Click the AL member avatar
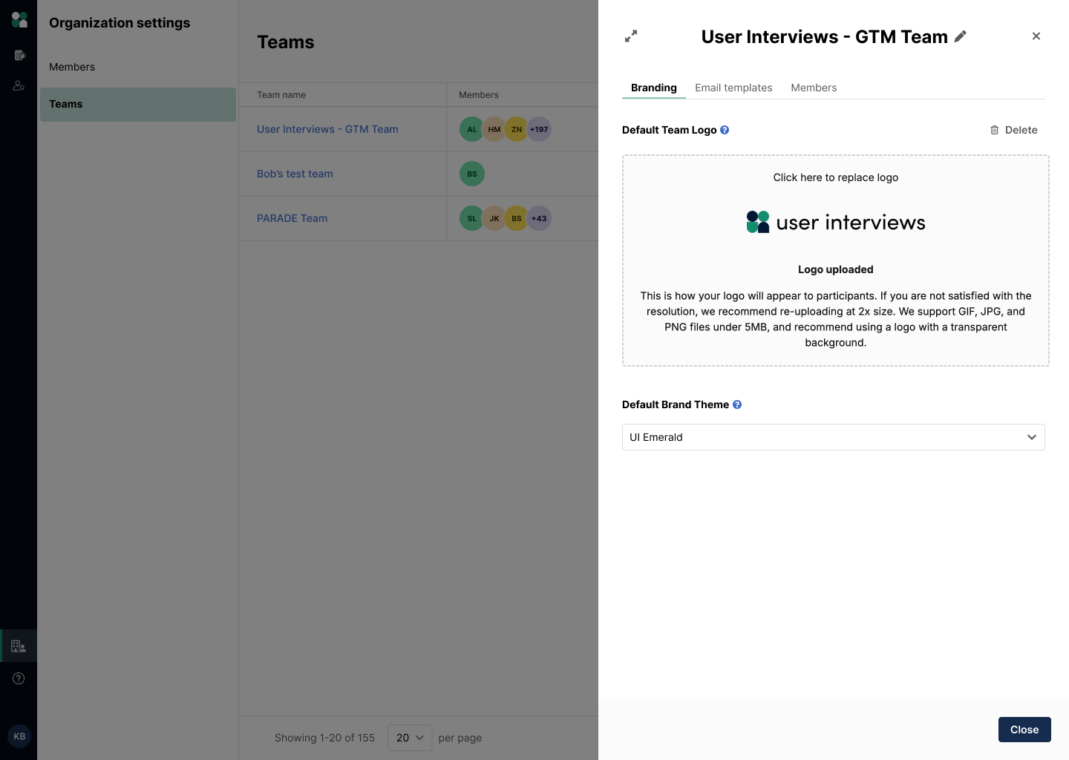The height and width of the screenshot is (760, 1069). (x=472, y=129)
